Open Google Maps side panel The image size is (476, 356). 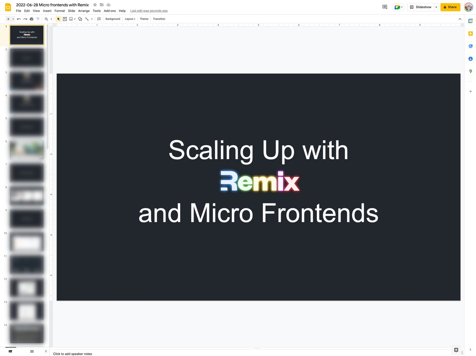pos(470,71)
